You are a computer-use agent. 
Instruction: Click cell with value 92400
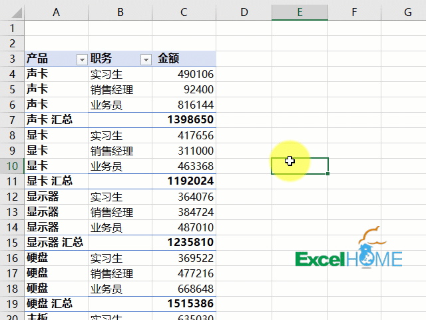tap(184, 89)
